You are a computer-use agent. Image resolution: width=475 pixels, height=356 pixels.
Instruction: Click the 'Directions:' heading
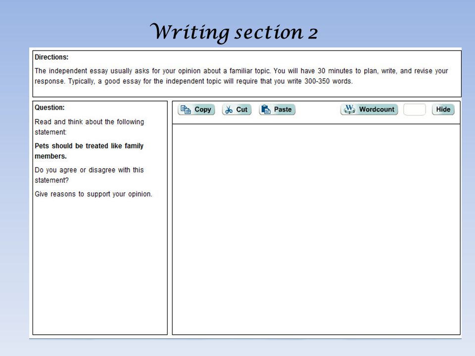(x=51, y=57)
